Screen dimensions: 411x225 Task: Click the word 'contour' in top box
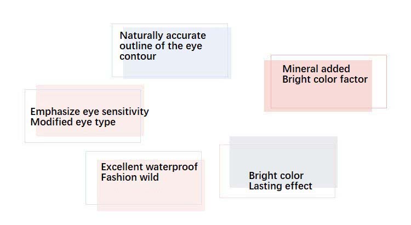(x=138, y=56)
